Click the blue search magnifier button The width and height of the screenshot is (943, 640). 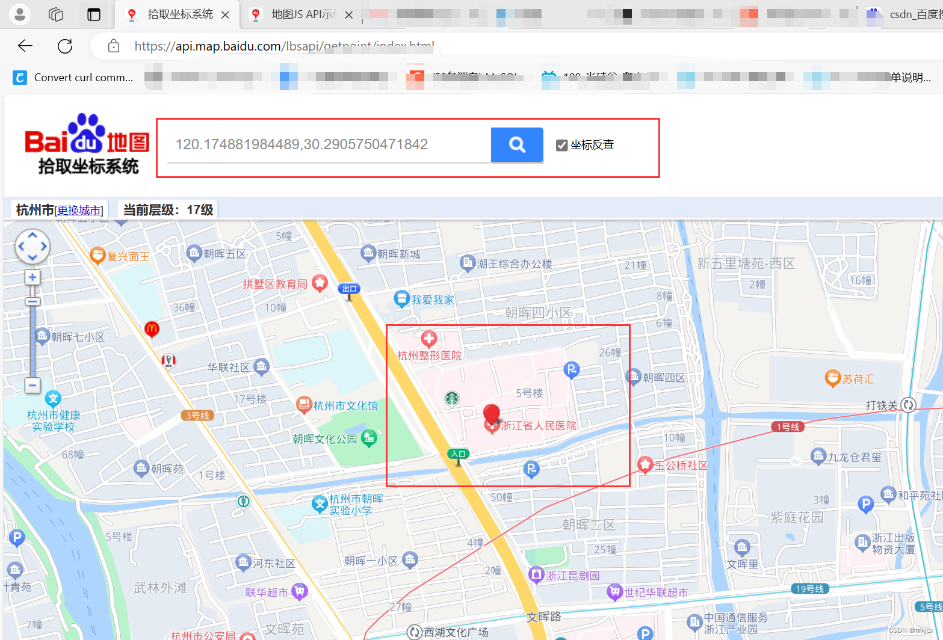pyautogui.click(x=517, y=144)
